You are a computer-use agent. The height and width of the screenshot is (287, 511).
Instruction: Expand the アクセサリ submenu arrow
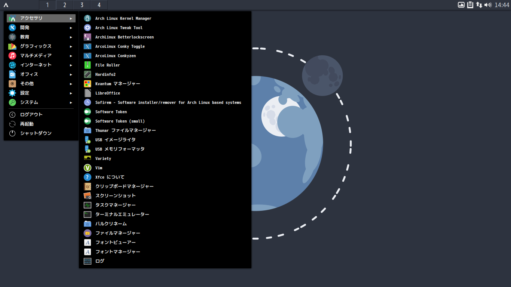(x=71, y=18)
